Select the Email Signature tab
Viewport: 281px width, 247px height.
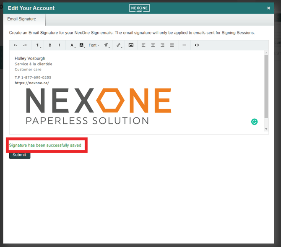point(22,19)
